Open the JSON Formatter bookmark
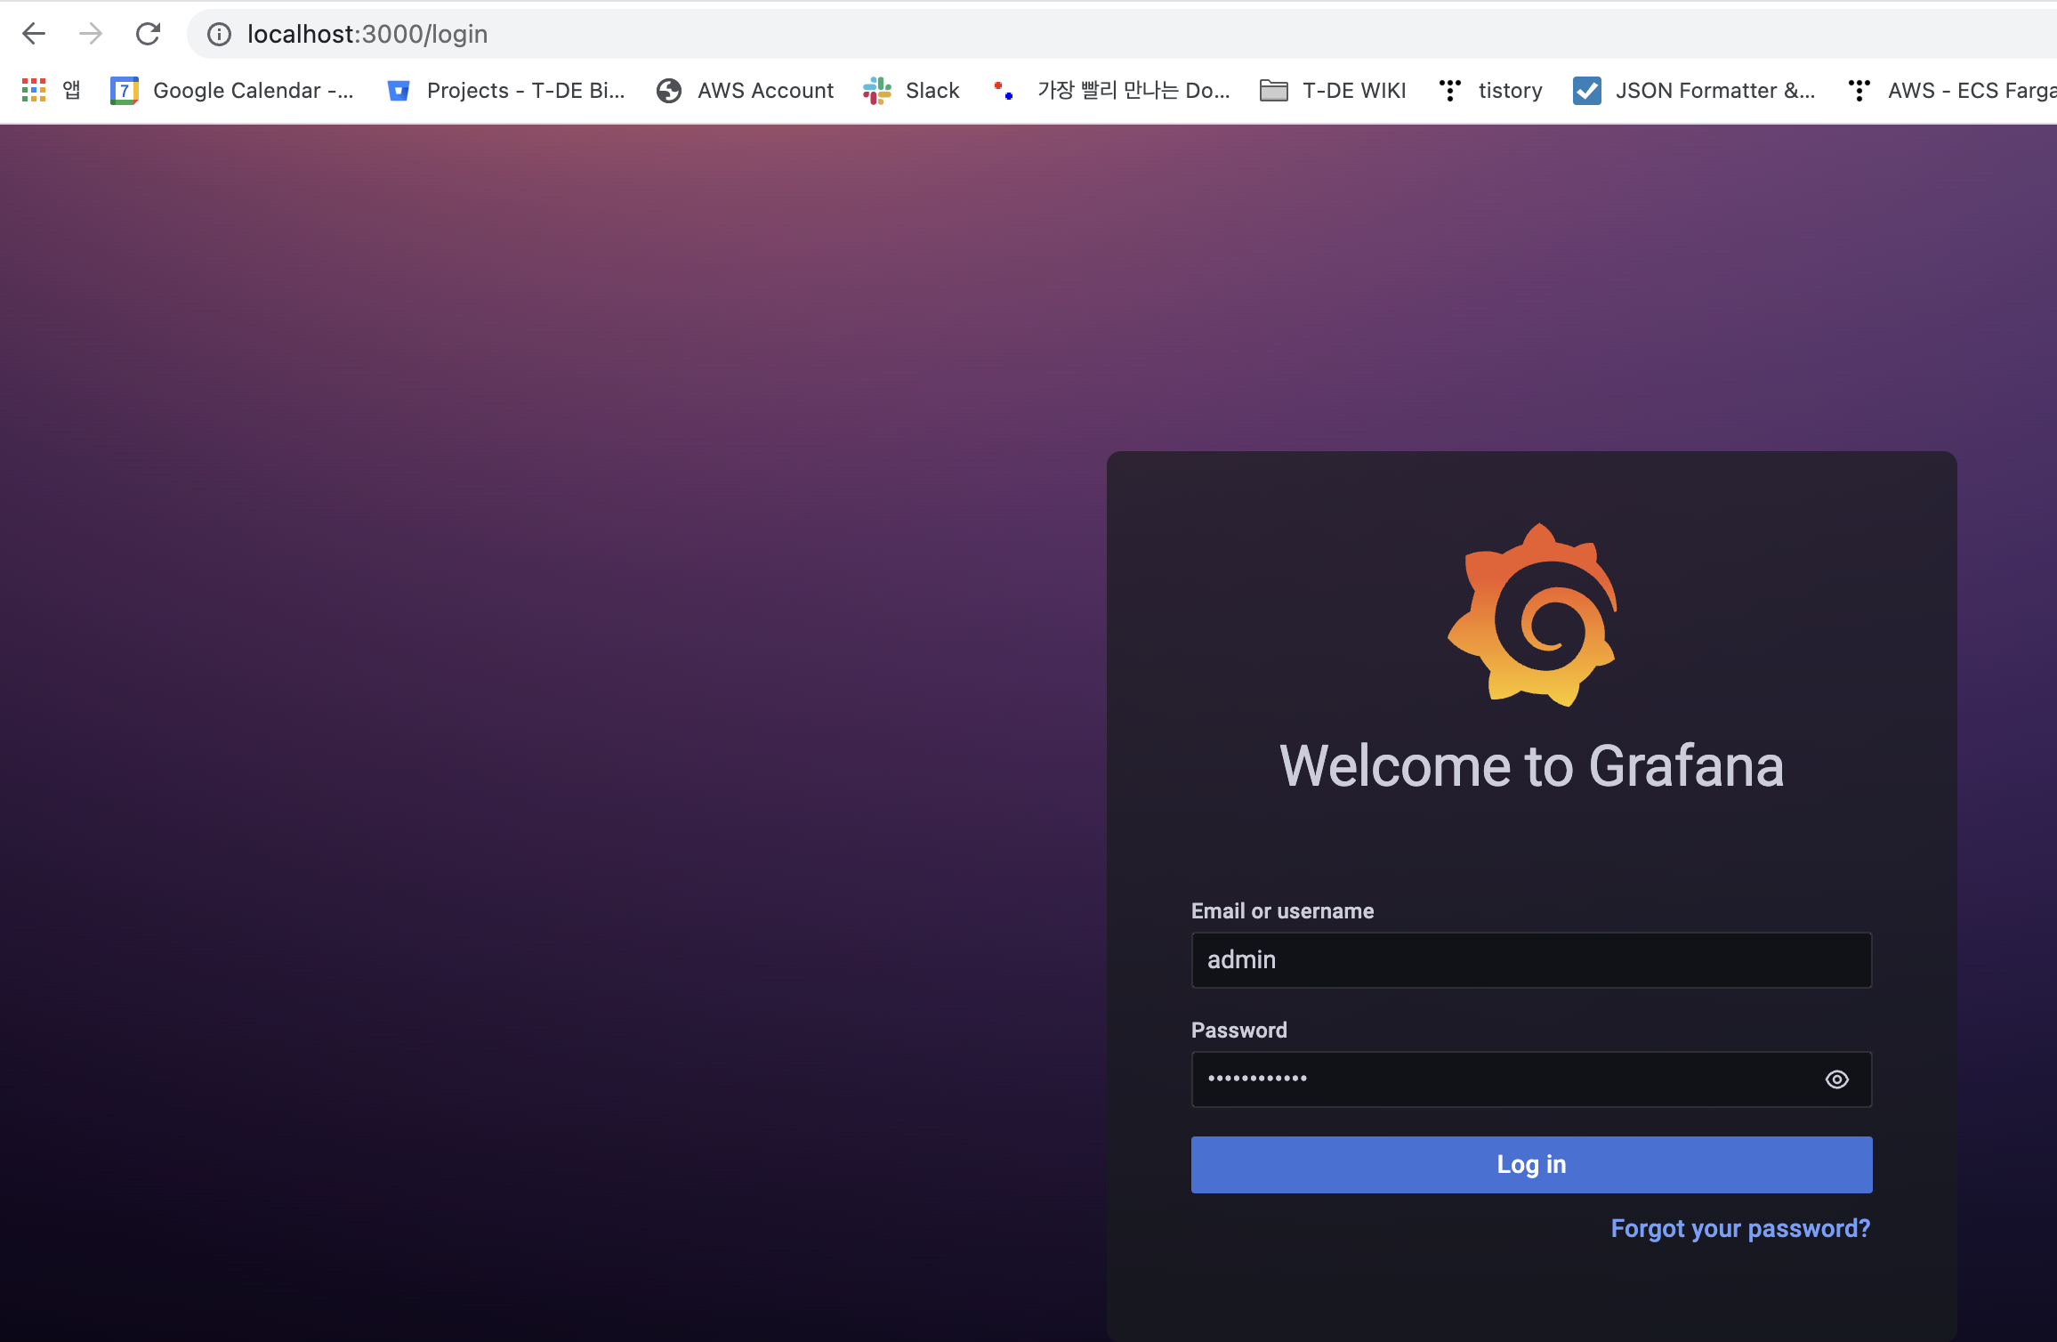 point(1695,90)
